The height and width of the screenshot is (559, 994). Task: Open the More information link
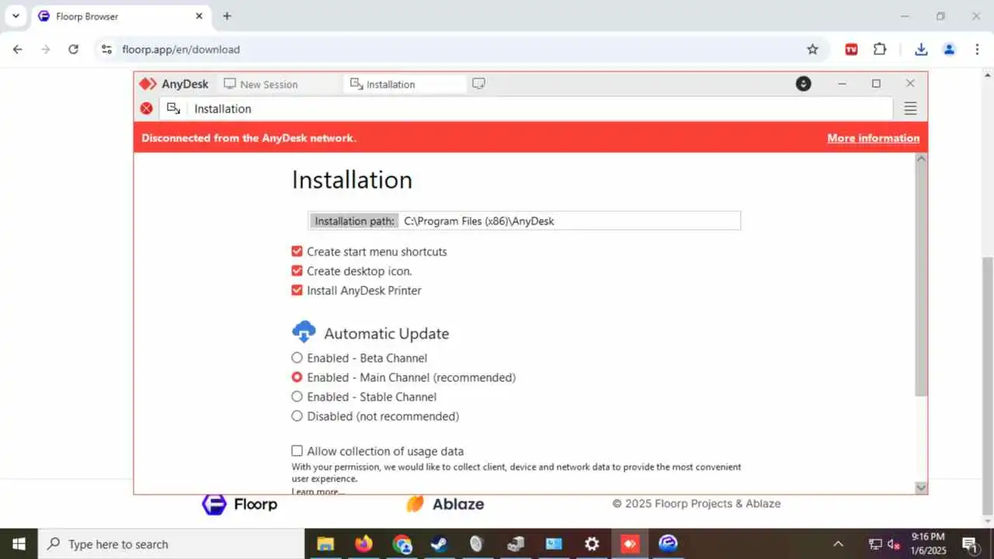[x=873, y=138]
